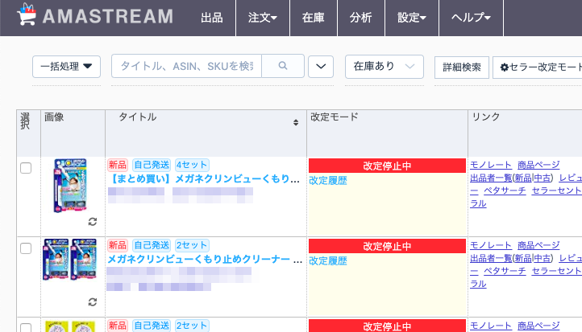Click モノレート link in 【まとめ買い】 row
The height and width of the screenshot is (332, 582).
point(491,165)
